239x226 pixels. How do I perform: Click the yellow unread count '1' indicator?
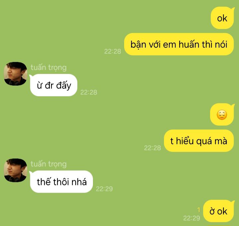(199, 210)
